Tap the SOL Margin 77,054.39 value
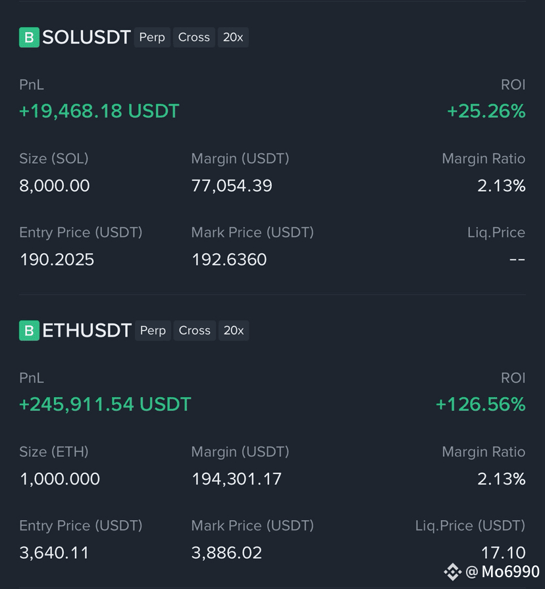The height and width of the screenshot is (589, 545). (232, 186)
